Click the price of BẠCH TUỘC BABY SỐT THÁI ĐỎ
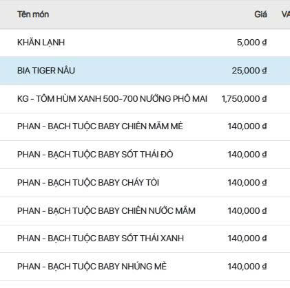 click(247, 155)
